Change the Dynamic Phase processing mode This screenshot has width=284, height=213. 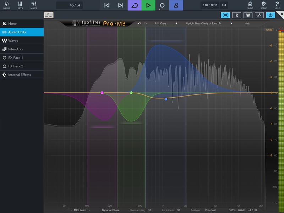pos(110,210)
